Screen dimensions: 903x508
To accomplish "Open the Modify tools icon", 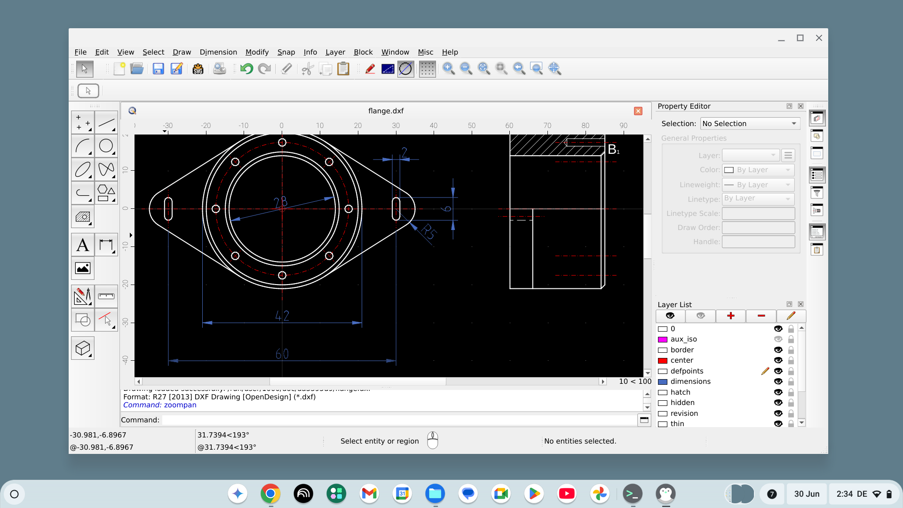I will point(83,296).
